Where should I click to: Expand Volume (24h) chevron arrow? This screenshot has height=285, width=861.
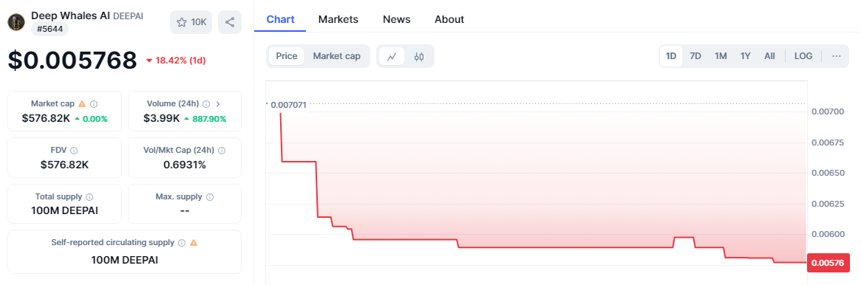tap(218, 103)
